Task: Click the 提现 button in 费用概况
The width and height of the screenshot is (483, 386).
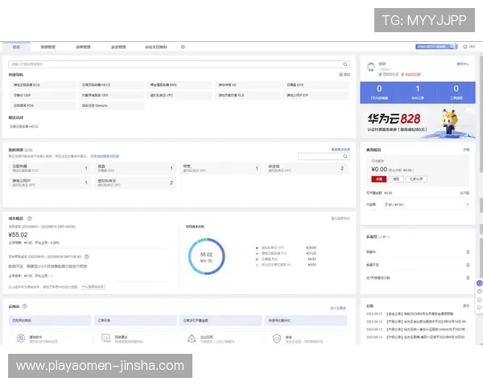Action: tap(396, 179)
